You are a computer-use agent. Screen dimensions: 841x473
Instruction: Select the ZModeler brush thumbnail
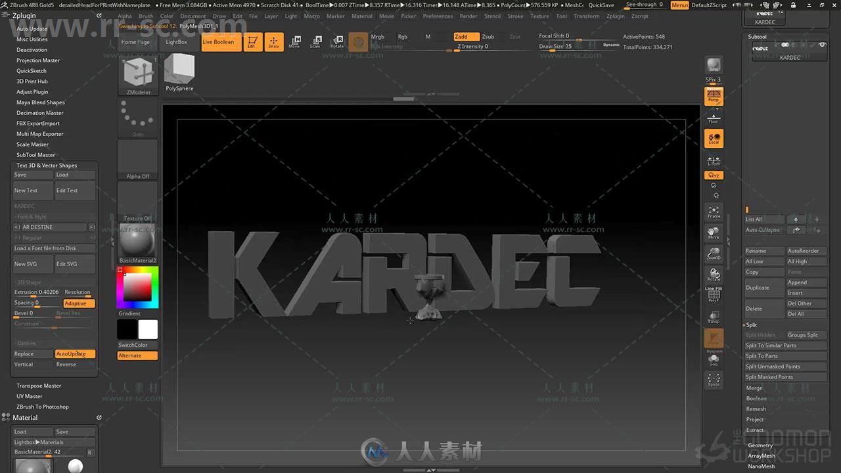click(138, 75)
